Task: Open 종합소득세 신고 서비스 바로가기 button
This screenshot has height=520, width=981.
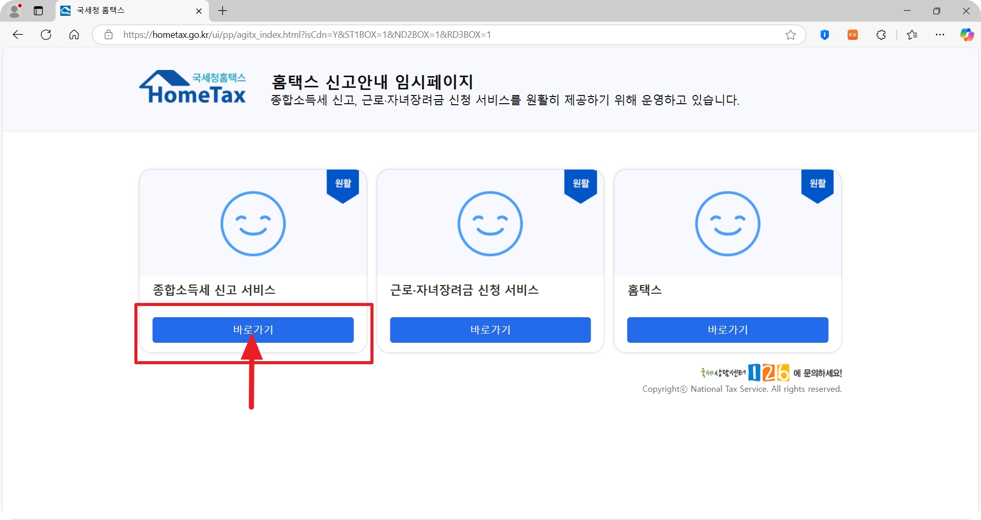Action: pos(253,330)
